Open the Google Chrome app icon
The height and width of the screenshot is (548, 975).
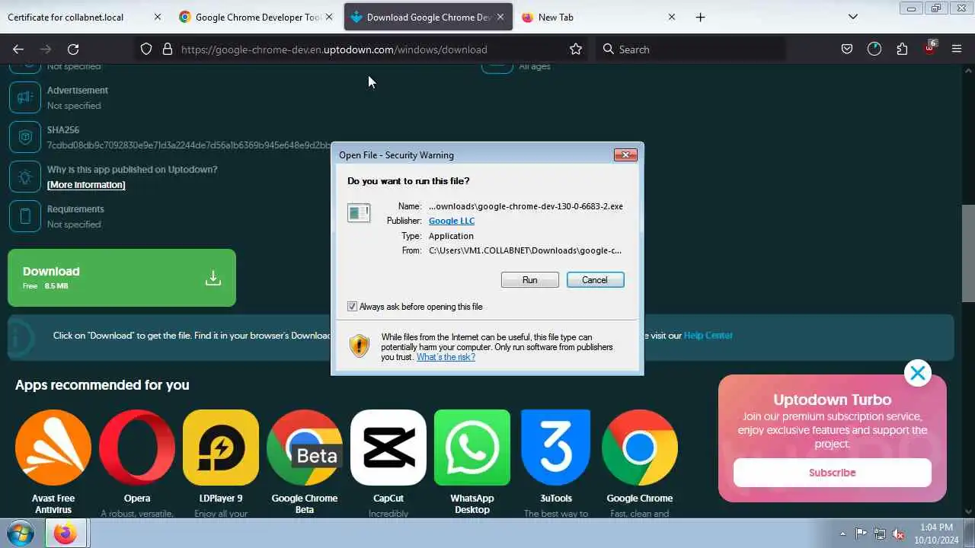tap(640, 448)
